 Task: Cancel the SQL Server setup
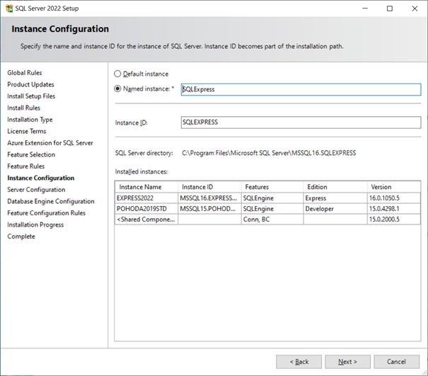tap(396, 362)
